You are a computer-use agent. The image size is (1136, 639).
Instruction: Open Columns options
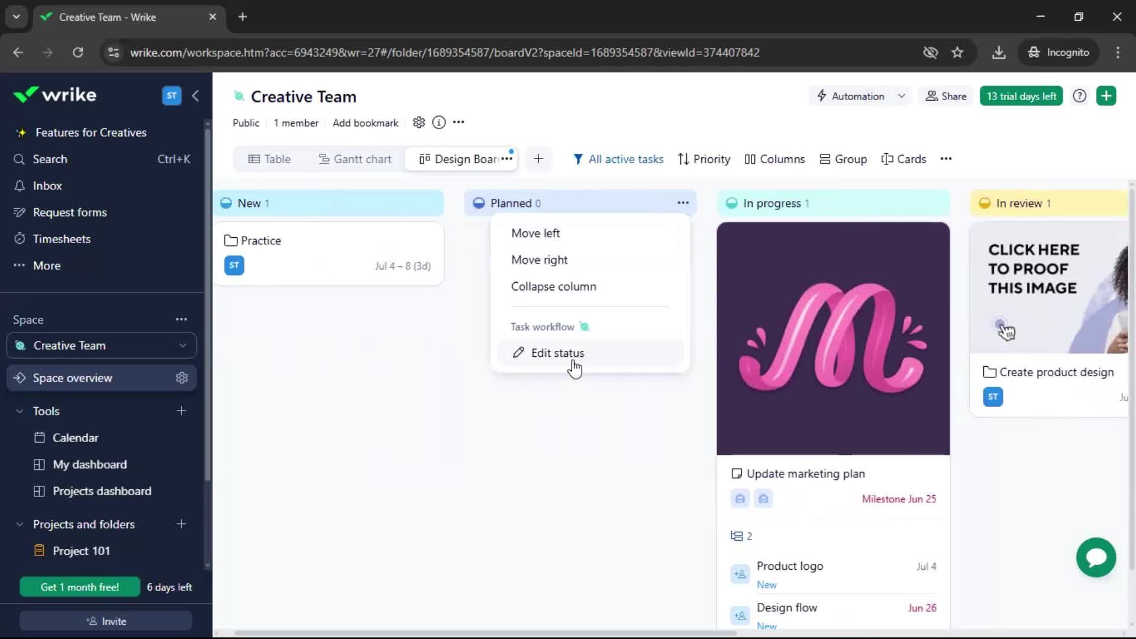[x=774, y=159]
